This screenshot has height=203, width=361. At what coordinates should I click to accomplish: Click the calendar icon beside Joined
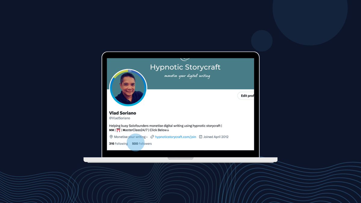pos(201,137)
